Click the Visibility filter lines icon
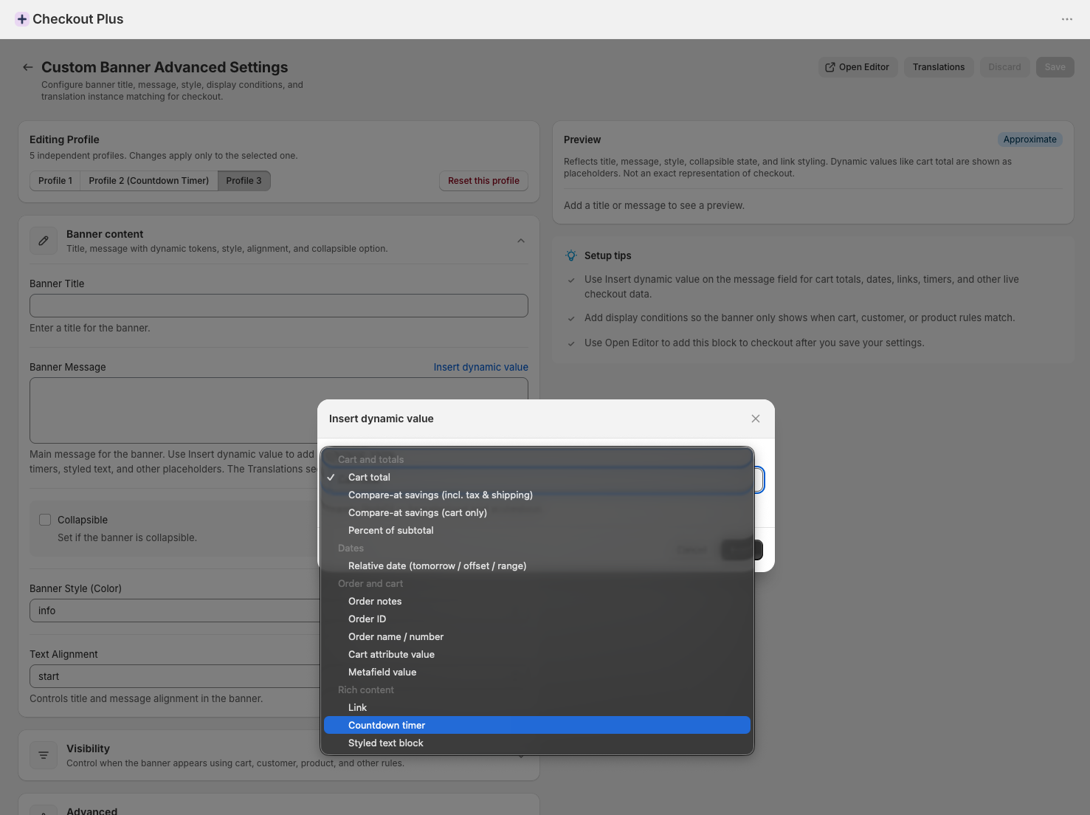The height and width of the screenshot is (815, 1090). click(44, 755)
